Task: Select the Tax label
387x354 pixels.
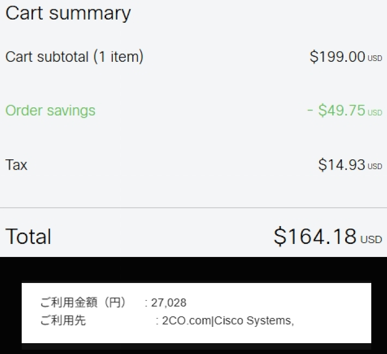Action: tap(16, 165)
